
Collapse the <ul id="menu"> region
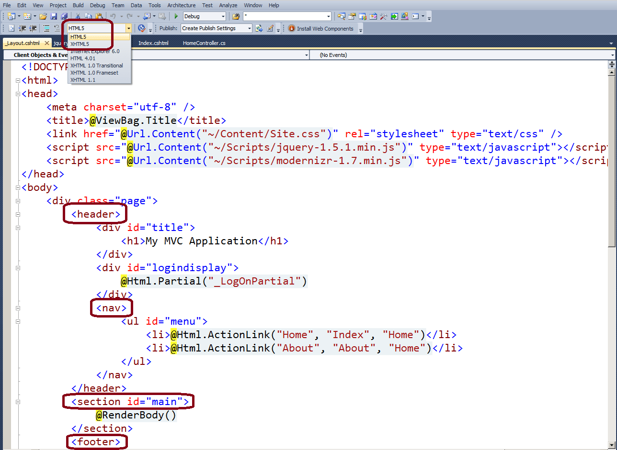tap(18, 321)
